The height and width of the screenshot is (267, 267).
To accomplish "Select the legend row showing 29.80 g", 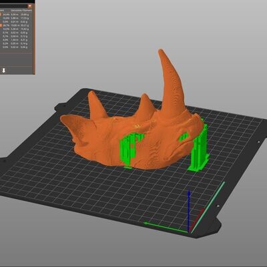I will click(x=16, y=15).
